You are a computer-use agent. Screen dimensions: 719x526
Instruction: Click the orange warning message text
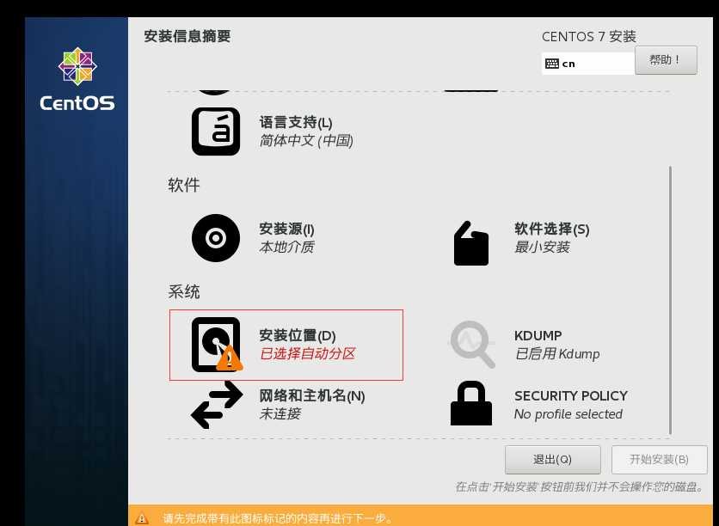[x=278, y=518]
